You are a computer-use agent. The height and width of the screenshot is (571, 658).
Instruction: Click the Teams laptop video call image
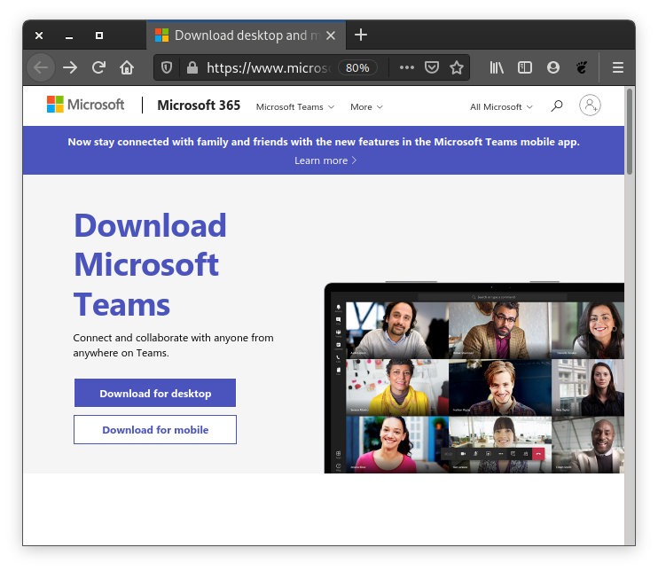click(474, 378)
